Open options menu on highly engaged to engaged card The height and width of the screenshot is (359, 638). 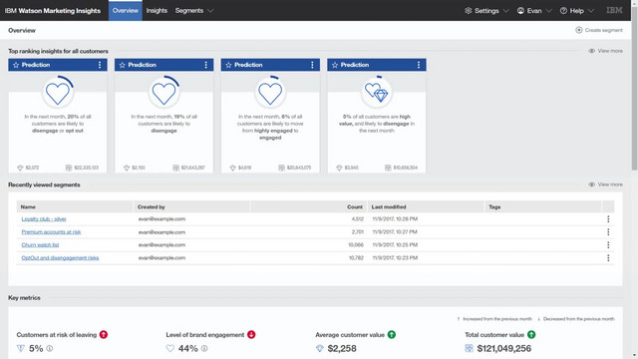(x=312, y=65)
